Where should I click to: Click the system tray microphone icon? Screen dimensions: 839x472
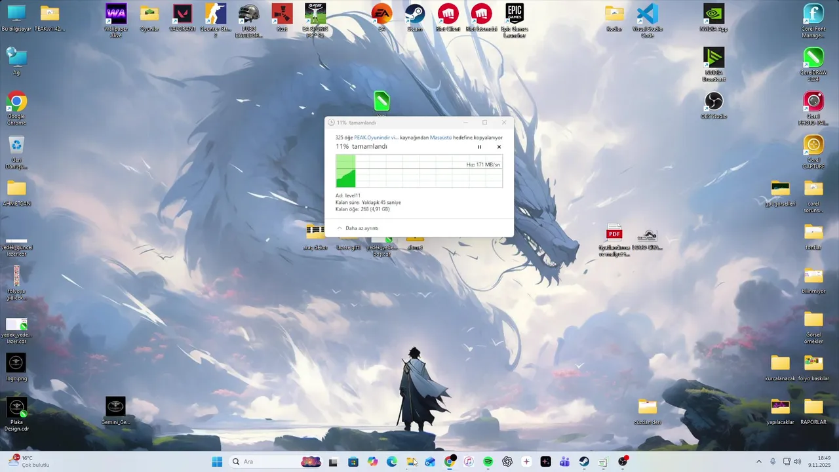pyautogui.click(x=773, y=462)
